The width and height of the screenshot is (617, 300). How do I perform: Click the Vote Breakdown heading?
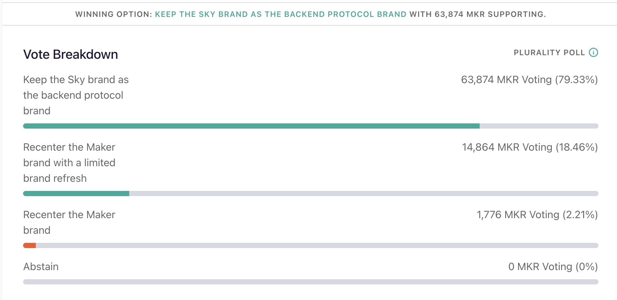71,54
